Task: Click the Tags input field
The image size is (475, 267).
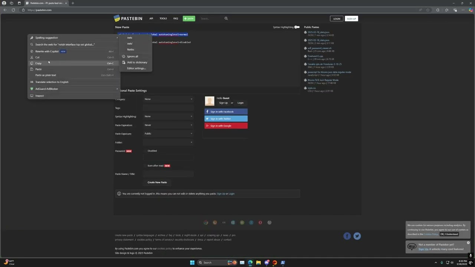Action: [x=168, y=108]
